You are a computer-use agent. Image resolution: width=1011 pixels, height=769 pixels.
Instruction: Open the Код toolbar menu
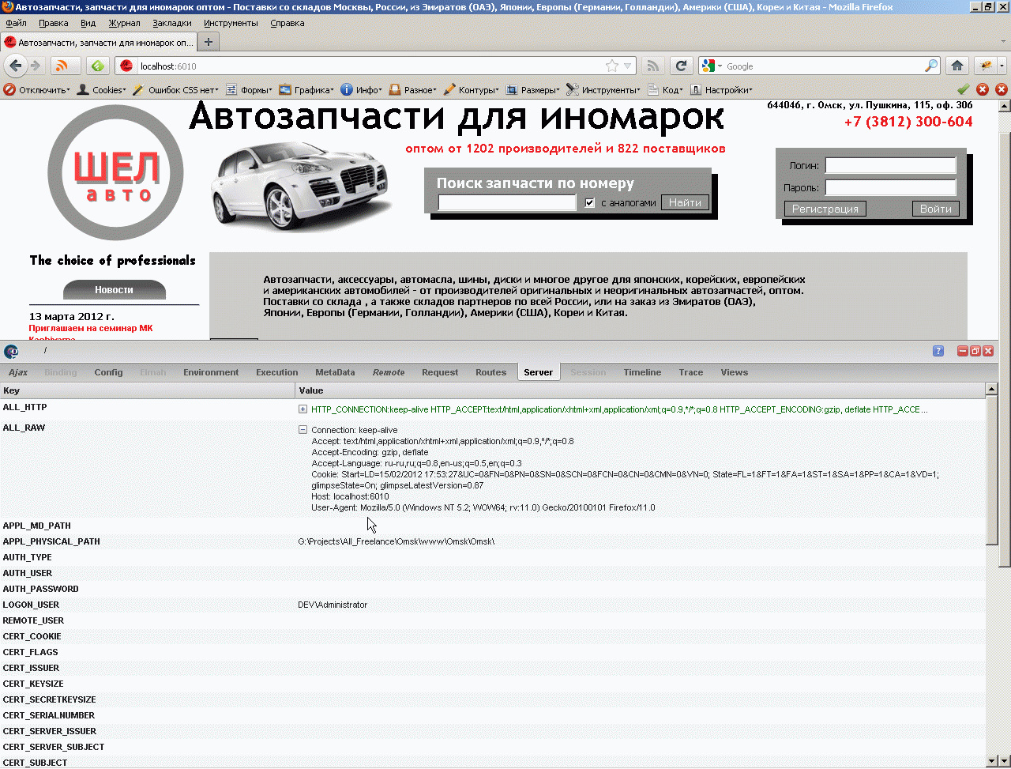tap(664, 90)
